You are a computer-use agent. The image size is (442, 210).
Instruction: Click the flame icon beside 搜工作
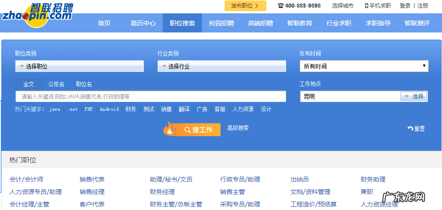[x=169, y=129]
